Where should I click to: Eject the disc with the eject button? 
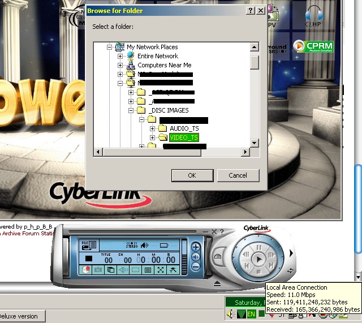click(x=217, y=284)
